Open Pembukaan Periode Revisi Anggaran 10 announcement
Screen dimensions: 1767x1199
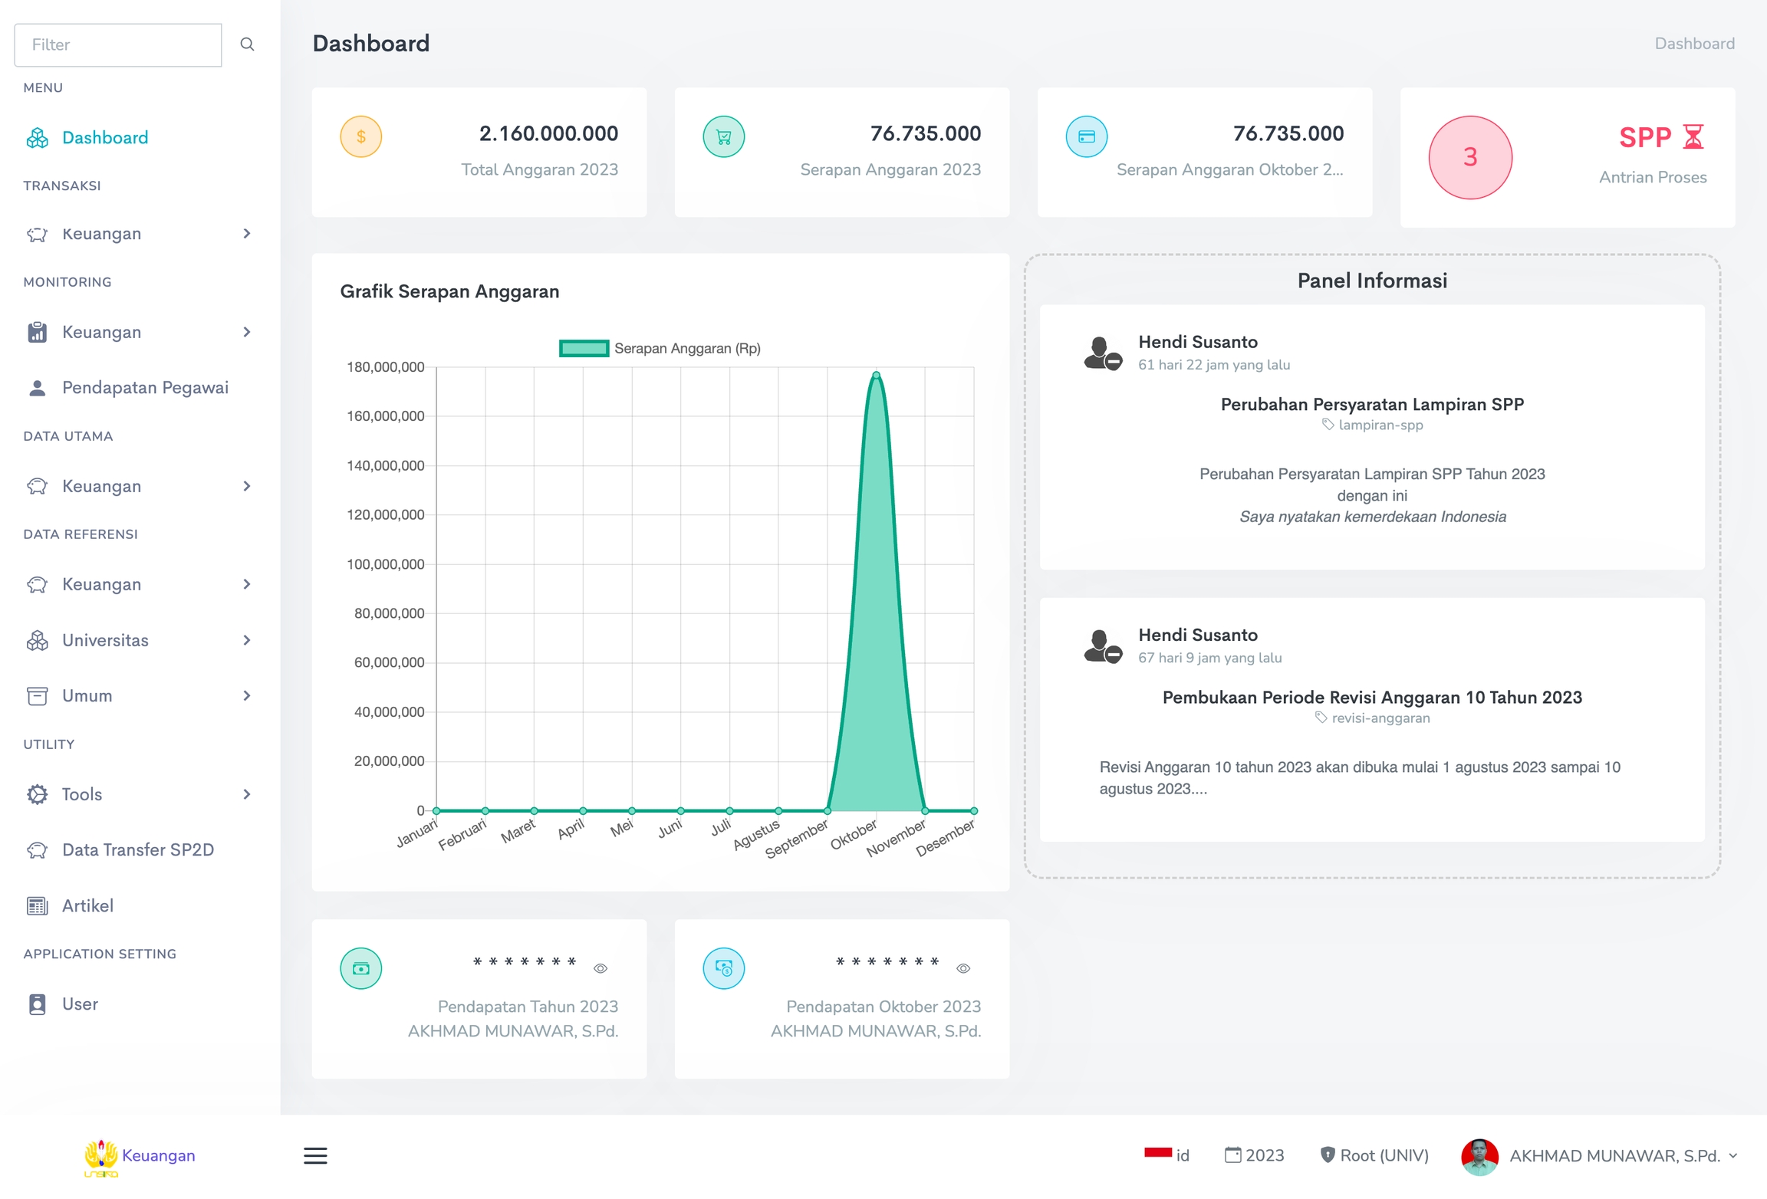[x=1371, y=697]
